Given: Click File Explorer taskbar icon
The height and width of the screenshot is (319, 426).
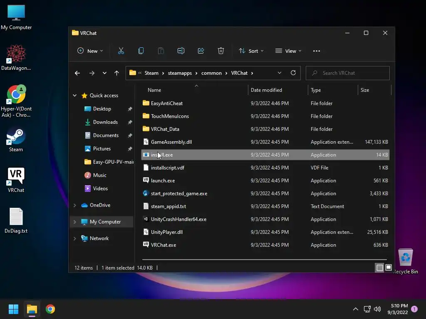Looking at the screenshot, I should (32, 309).
